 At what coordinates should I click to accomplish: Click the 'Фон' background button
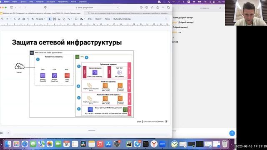click(90, 19)
